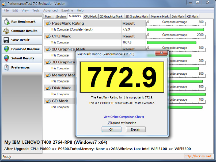Image resolution: width=216 pixels, height=162 pixels.
Task: Click the Download Baseline label
Action: (x=26, y=49)
